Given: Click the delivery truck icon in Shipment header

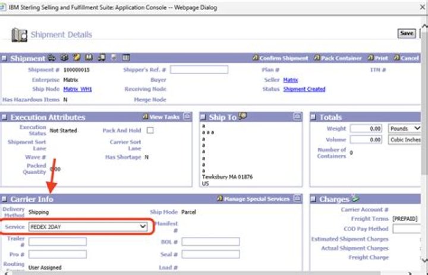Looking at the screenshot, I should 102,58.
